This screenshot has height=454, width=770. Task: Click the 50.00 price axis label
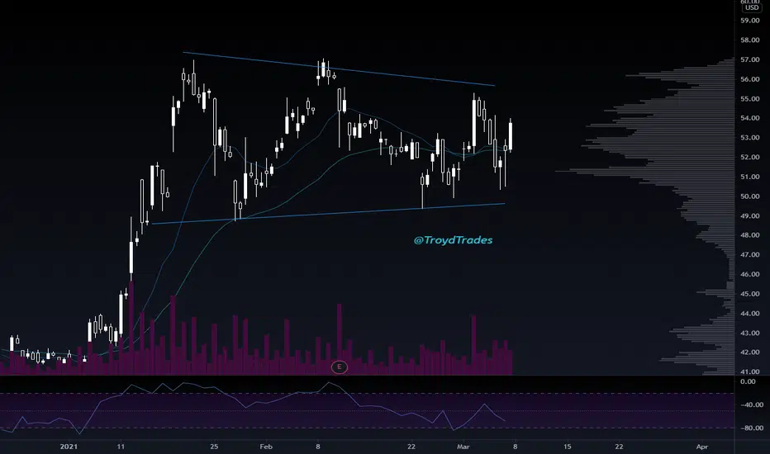[750, 196]
